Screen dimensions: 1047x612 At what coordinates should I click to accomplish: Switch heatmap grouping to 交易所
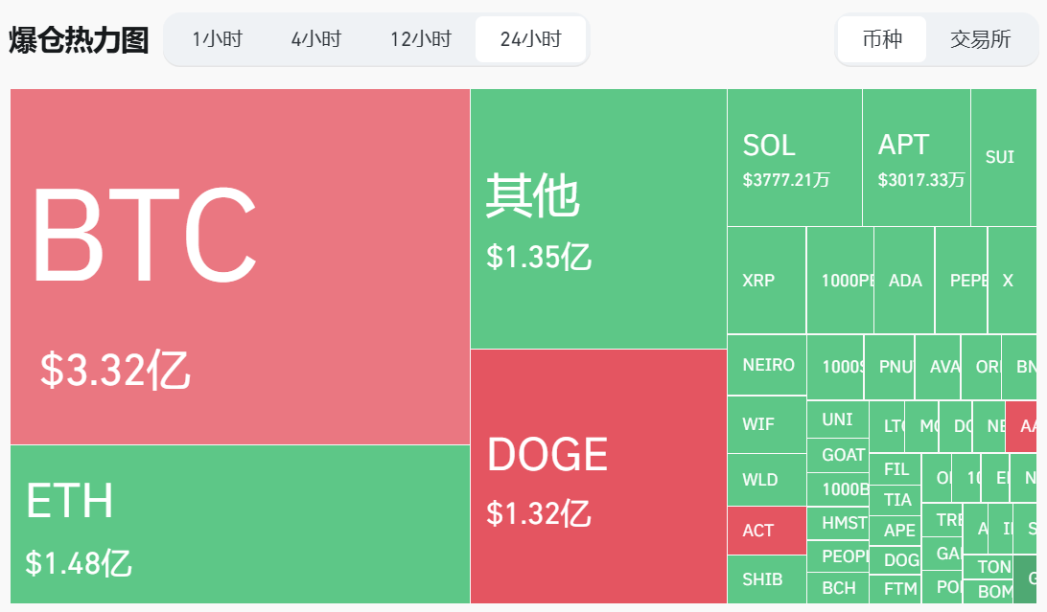(980, 39)
